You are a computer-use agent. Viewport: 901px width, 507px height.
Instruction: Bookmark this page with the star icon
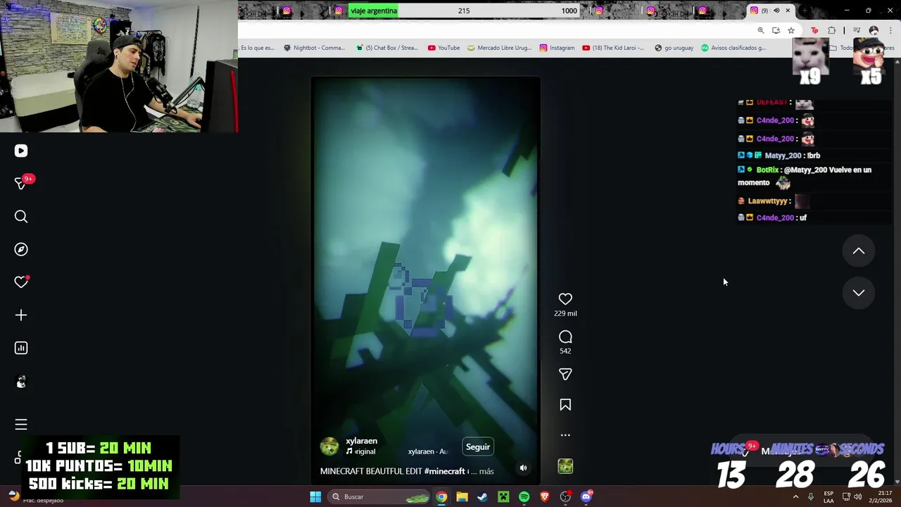pos(791,30)
